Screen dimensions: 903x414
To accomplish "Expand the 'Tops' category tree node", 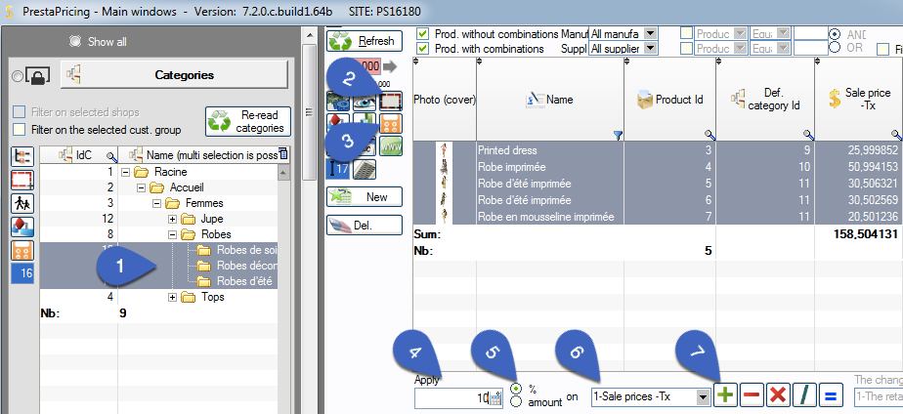I will coord(173,297).
